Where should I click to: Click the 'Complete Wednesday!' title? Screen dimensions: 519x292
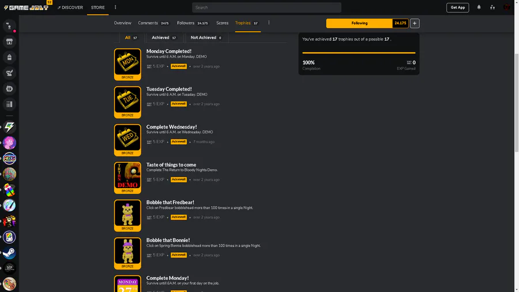coord(171,127)
